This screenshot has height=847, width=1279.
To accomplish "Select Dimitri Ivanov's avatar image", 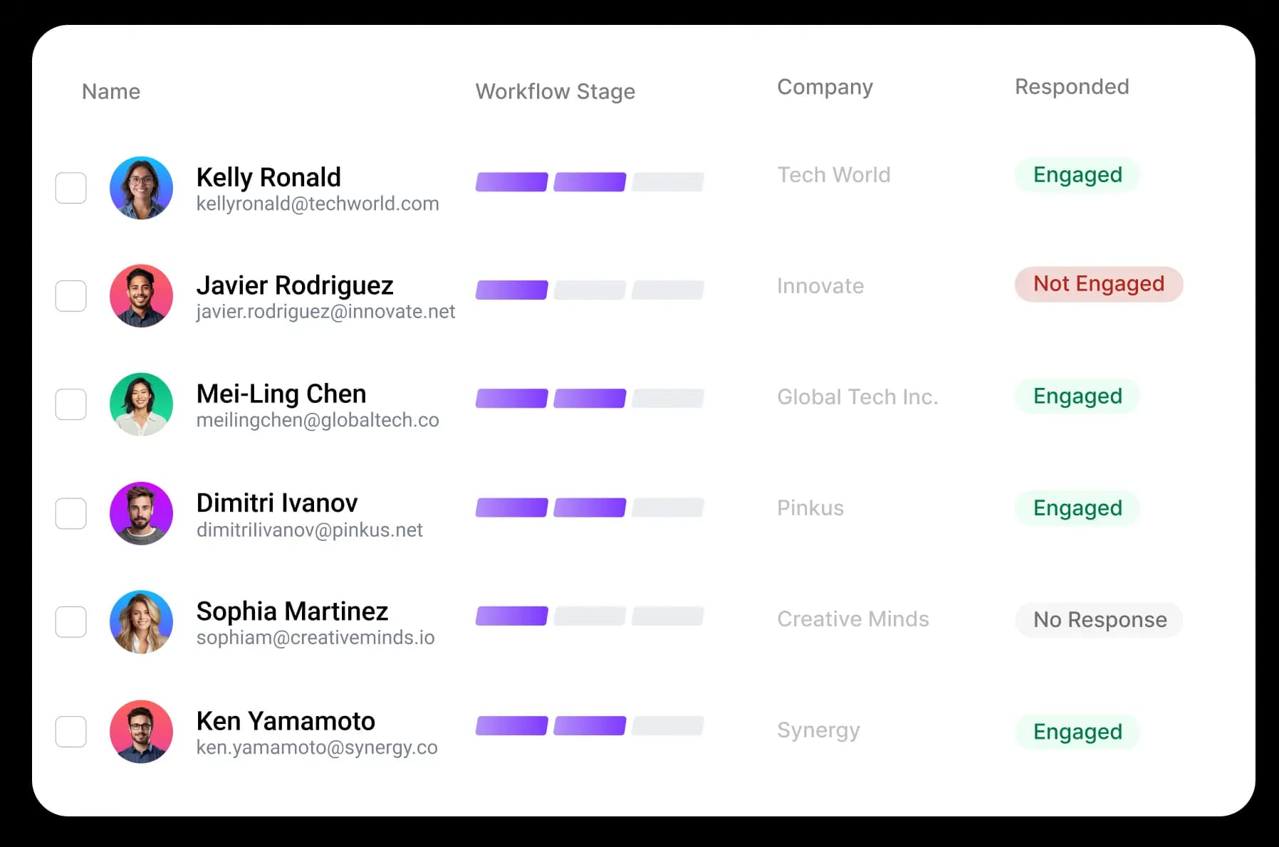I will (141, 513).
